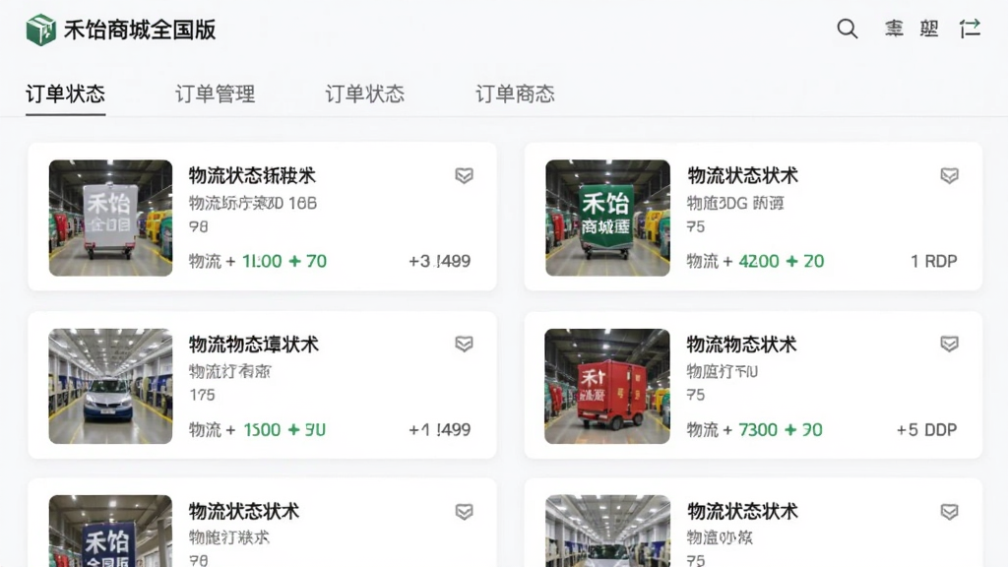Viewport: 1008px width, 567px height.
Task: Click the +1 !499 price text
Action: pos(440,429)
